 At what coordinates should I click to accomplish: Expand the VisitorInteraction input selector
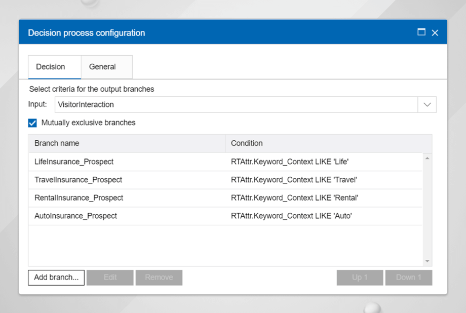[x=427, y=104]
